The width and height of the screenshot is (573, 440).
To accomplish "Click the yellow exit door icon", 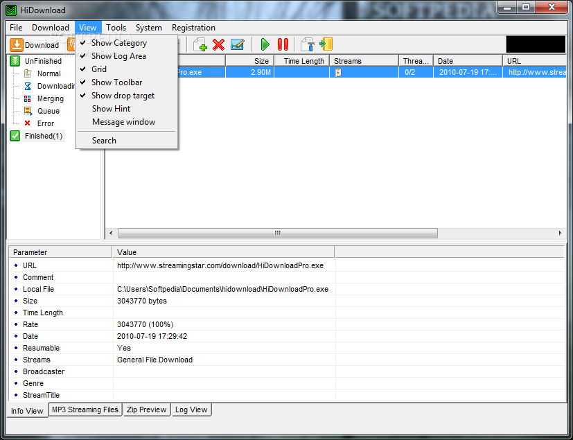I will [326, 44].
